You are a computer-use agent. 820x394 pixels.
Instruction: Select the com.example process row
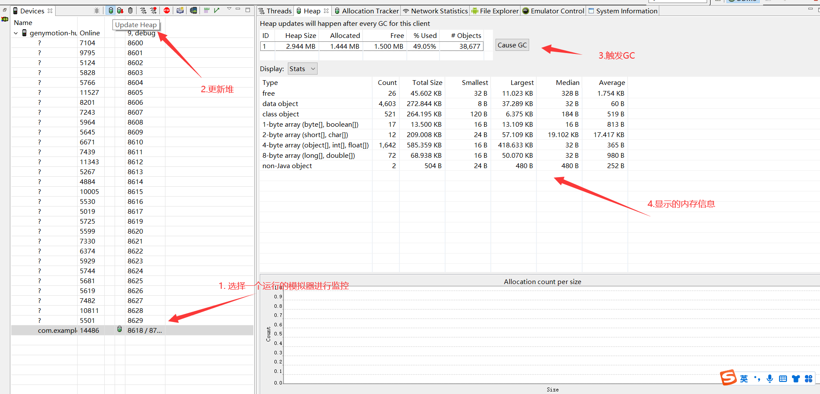tap(132, 331)
